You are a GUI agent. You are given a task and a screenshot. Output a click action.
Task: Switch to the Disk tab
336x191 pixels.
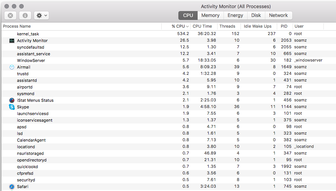(256, 15)
